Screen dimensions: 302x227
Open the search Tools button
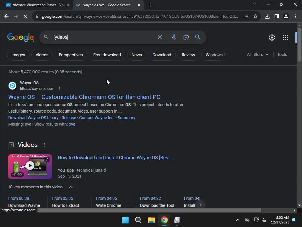click(x=282, y=55)
